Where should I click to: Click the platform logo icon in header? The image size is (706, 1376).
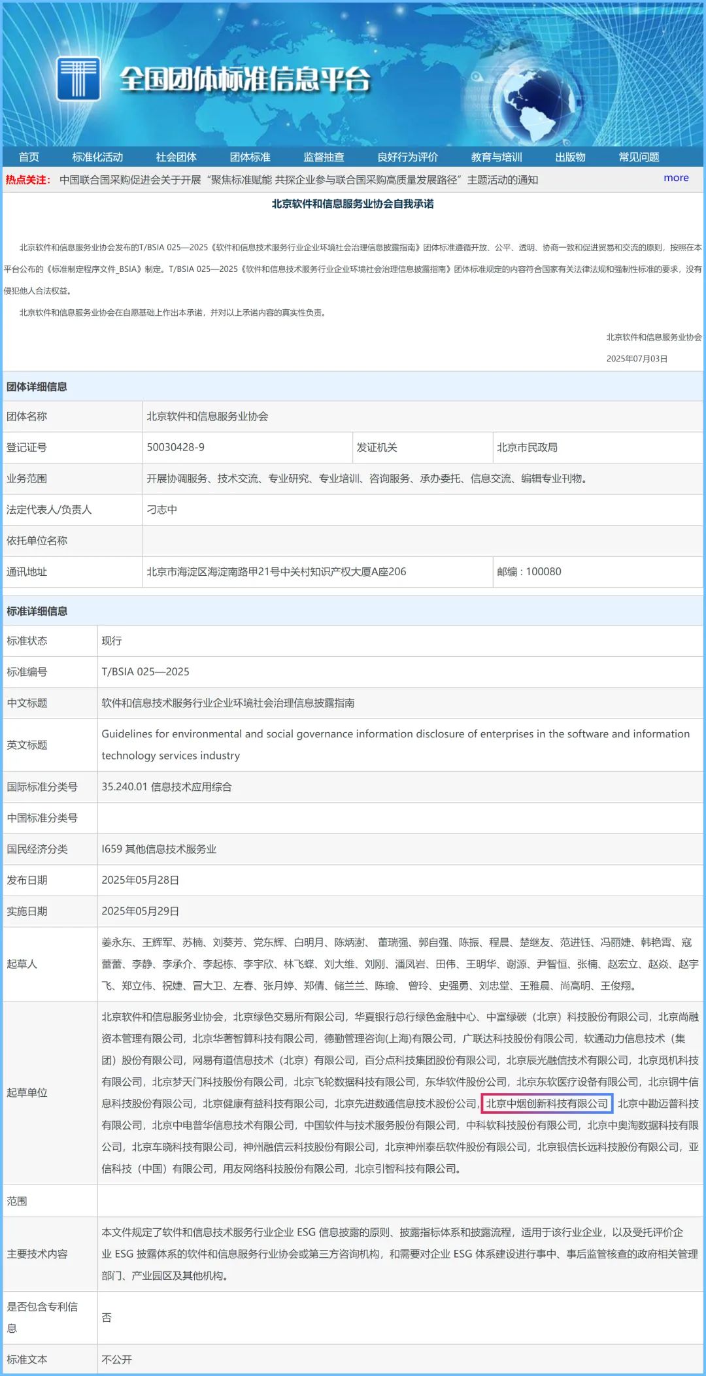(78, 78)
